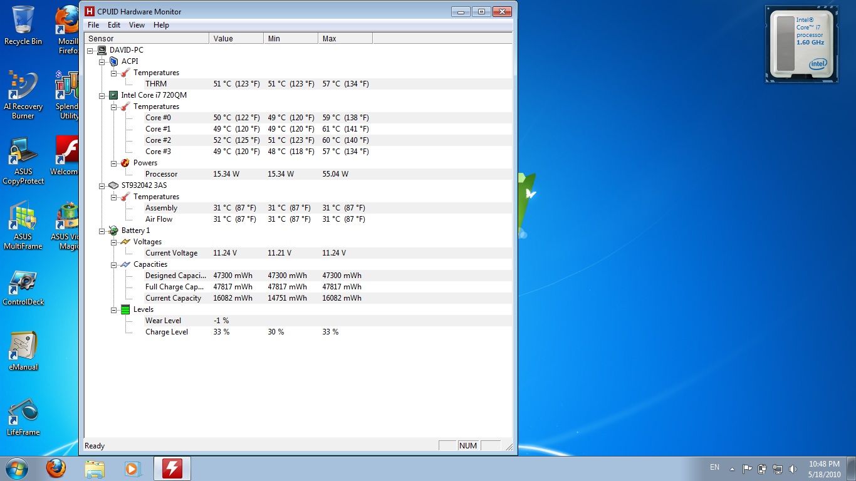The image size is (856, 481).
Task: Select the Wear Level row
Action: point(298,321)
